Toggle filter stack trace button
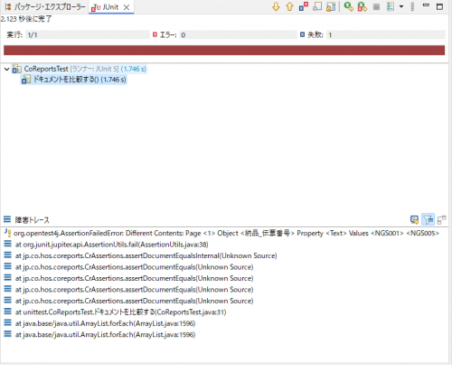 click(x=428, y=219)
